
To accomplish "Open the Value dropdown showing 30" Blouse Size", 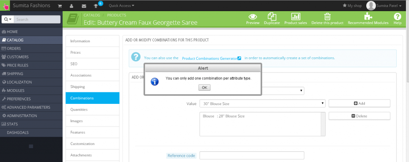I will click(262, 103).
